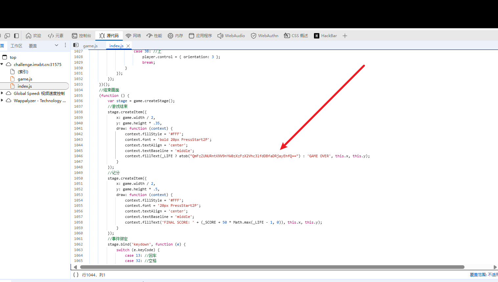Click the switch (e.keyCode) statement
Viewport: 498px width, 282px height.
click(x=138, y=250)
